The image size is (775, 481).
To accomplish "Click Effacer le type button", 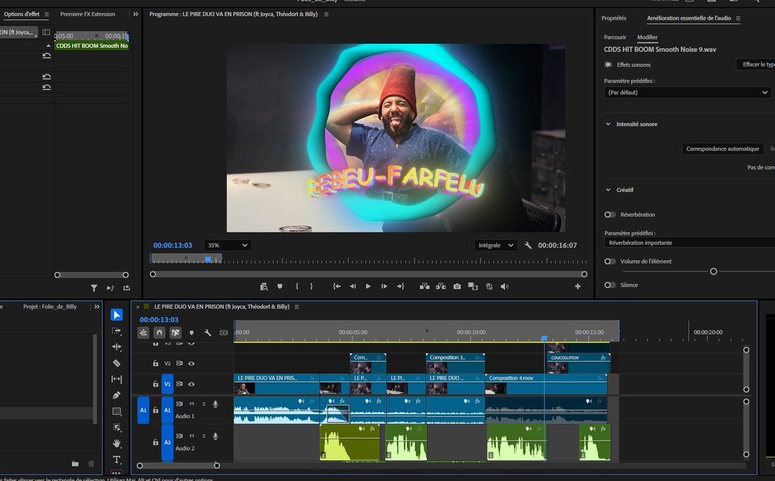I will (756, 65).
